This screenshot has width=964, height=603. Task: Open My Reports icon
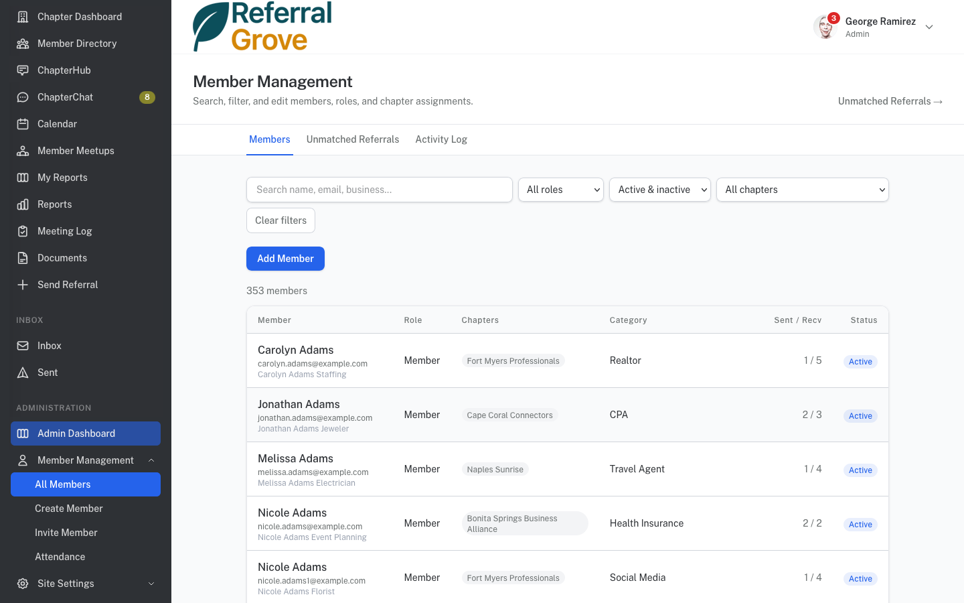click(x=23, y=178)
